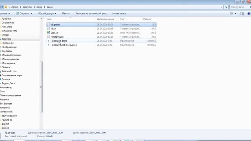Open Help with the question mark icon
The height and width of the screenshot is (141, 251).
tap(249, 14)
